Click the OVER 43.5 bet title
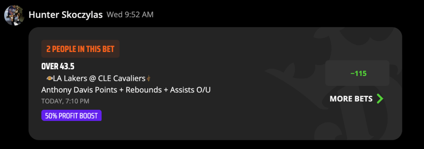This screenshot has height=149, width=424. click(x=58, y=66)
